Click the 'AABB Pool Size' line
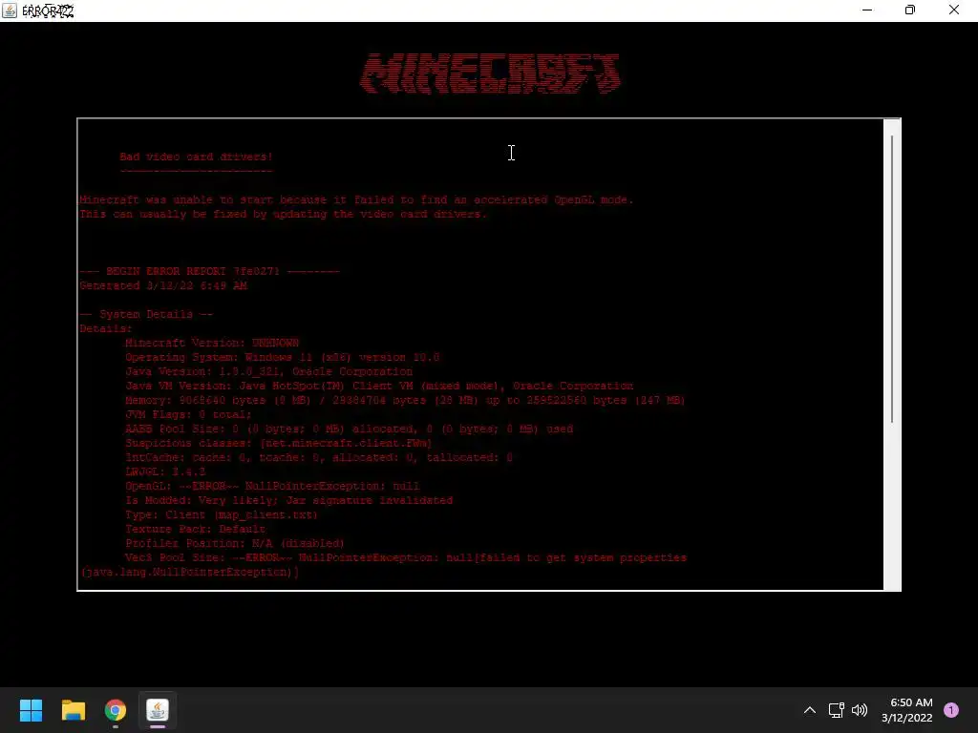This screenshot has height=733, width=978. tap(350, 429)
